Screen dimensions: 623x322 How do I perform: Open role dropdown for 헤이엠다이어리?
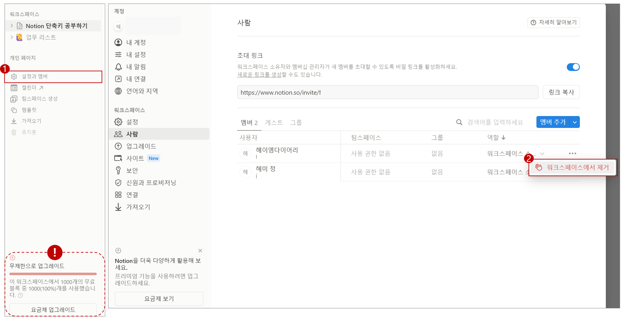(x=542, y=153)
